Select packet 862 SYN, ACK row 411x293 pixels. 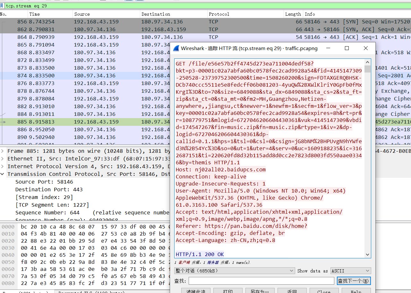click(x=205, y=30)
